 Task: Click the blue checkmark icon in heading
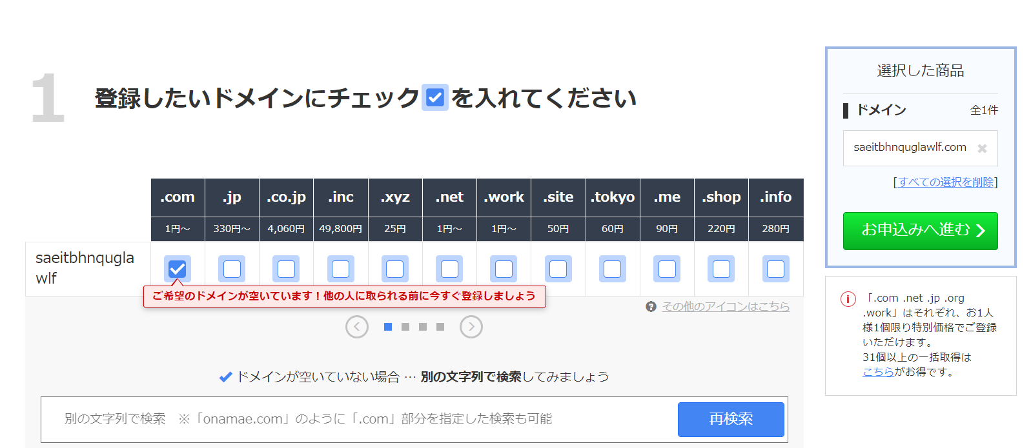435,97
